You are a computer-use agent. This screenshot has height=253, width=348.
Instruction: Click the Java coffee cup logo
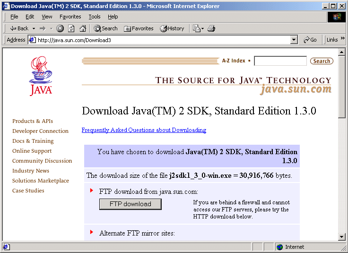tap(41, 76)
